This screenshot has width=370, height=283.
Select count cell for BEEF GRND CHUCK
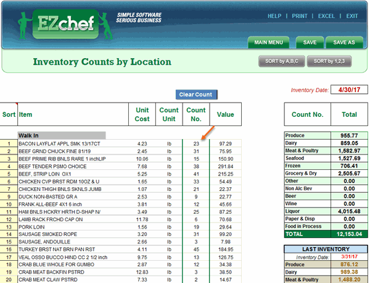point(196,151)
